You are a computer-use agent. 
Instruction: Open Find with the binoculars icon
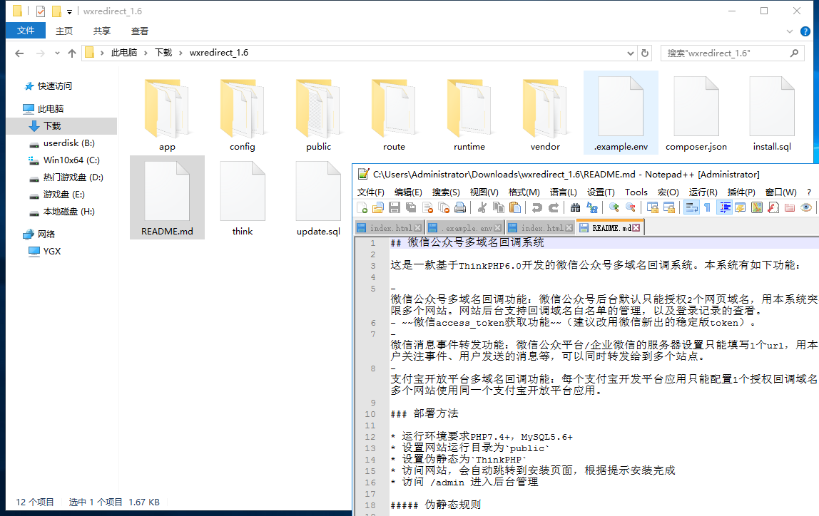575,207
